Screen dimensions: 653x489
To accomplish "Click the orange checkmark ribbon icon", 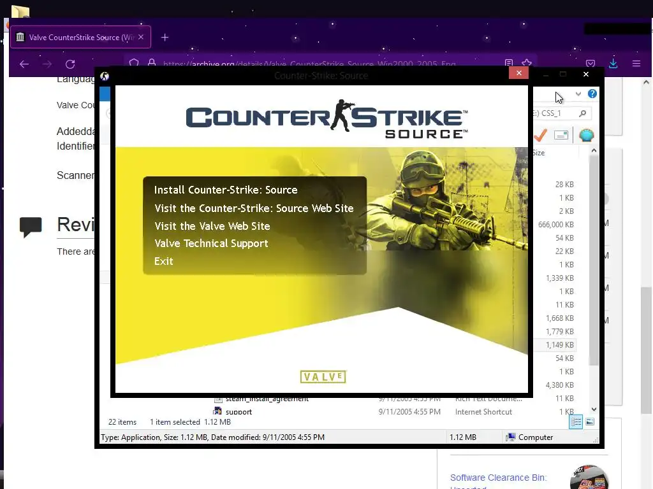I will (x=540, y=135).
